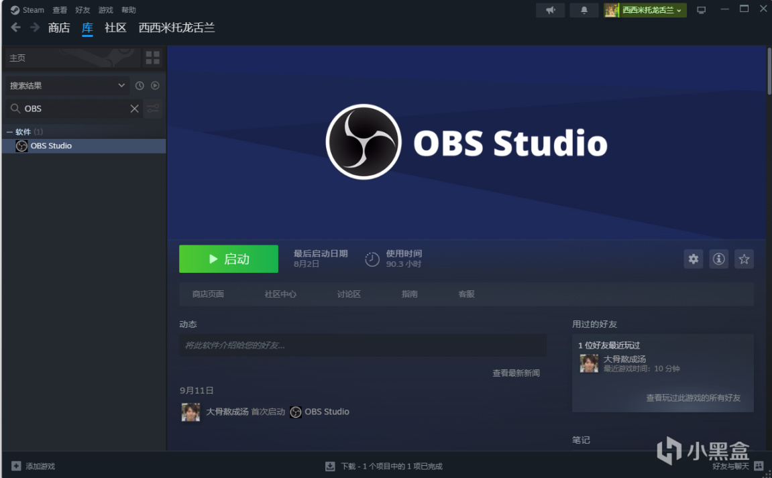Click the 最后启动日期 8月2日 text
Viewport: 772px width, 478px height.
(x=321, y=259)
